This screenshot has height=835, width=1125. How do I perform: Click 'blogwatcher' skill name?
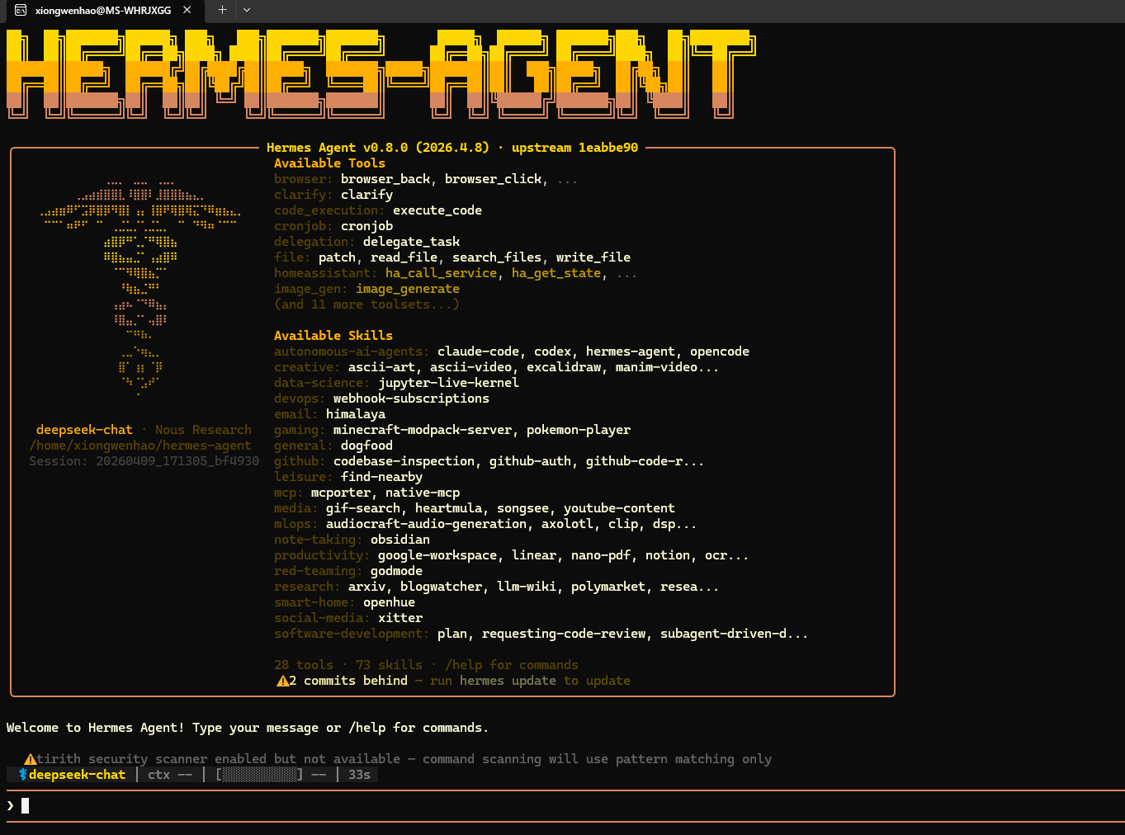pyautogui.click(x=441, y=587)
